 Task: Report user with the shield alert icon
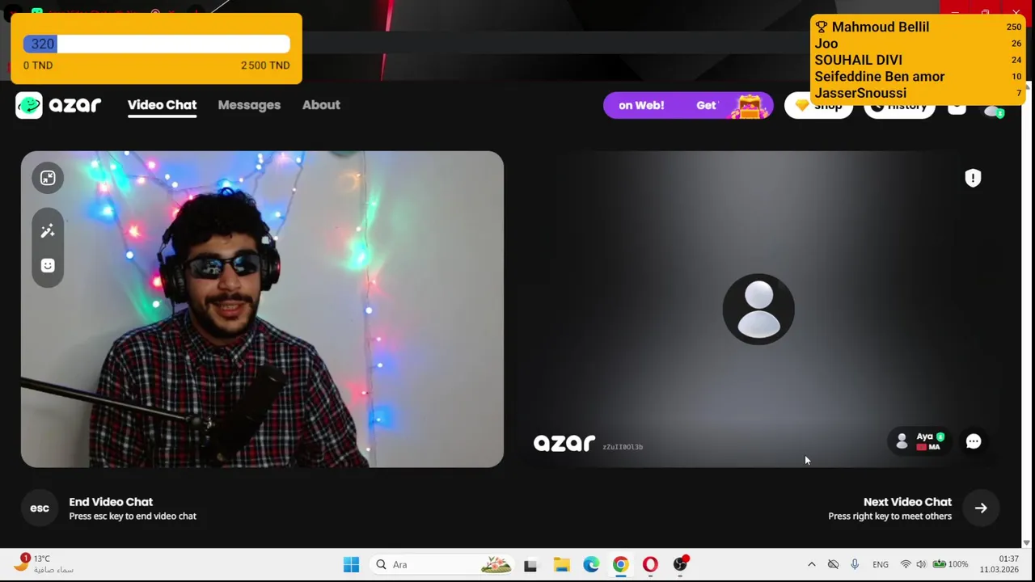click(973, 178)
